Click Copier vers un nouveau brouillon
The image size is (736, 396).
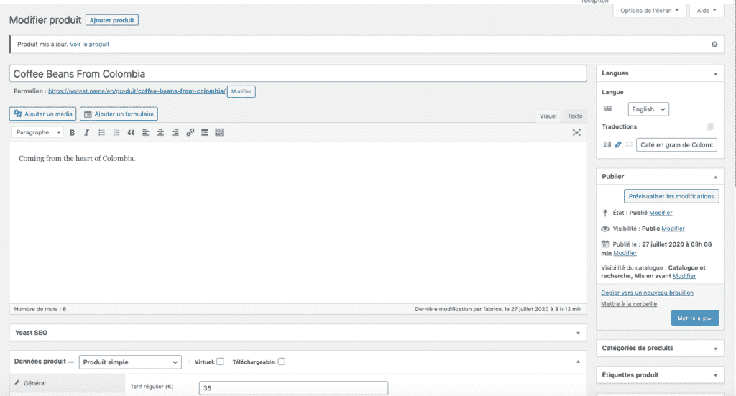648,293
